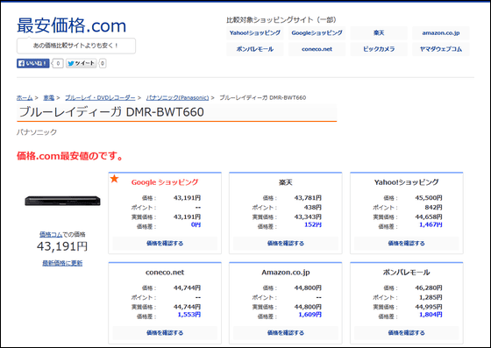Click 価格を確認する on Yahoo!ショッピング card
This screenshot has height=348, width=491.
[407, 243]
